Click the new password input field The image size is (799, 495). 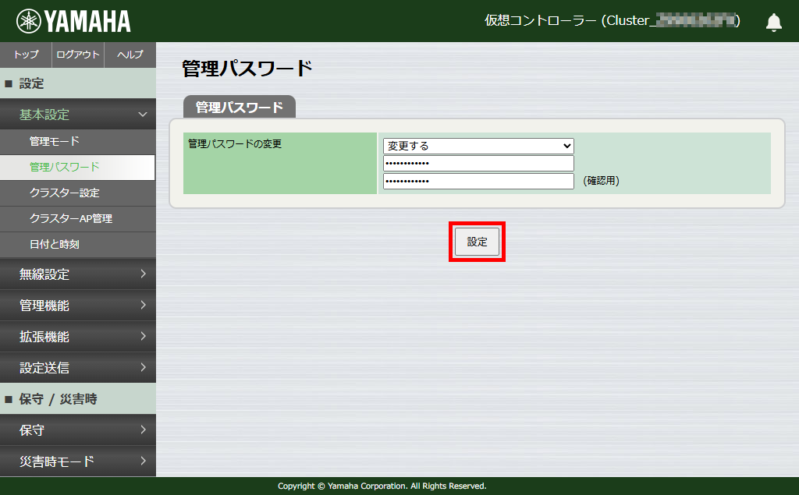tap(478, 164)
